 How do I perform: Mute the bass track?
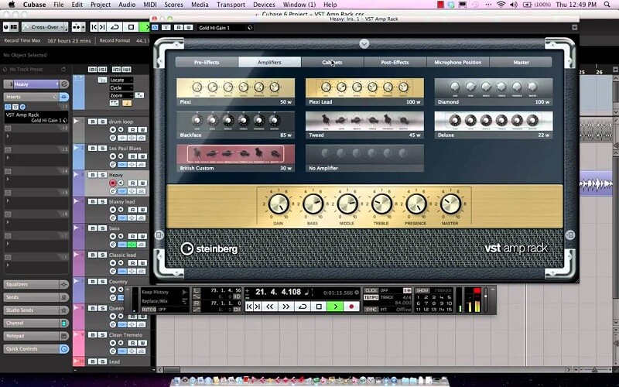[x=92, y=228]
